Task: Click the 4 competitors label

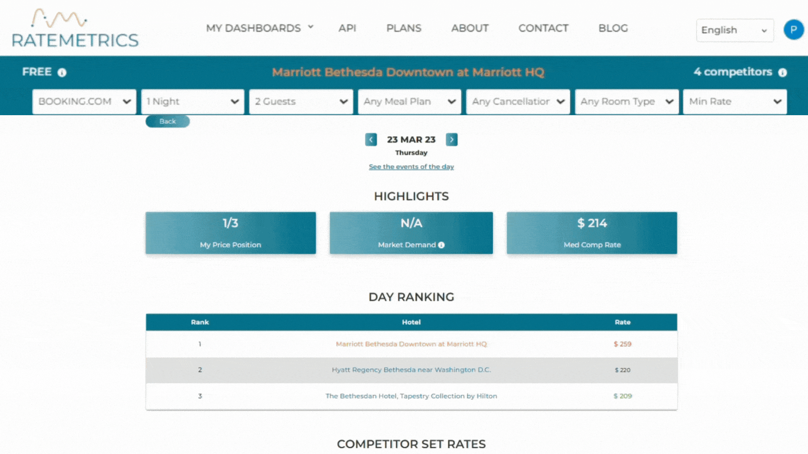Action: (733, 72)
